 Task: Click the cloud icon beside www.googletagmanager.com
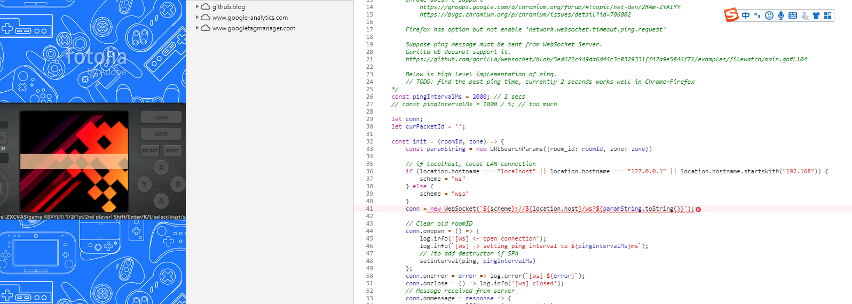point(205,28)
